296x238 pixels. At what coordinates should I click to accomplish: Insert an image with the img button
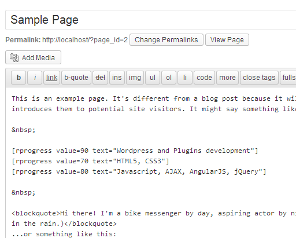tap(135, 78)
